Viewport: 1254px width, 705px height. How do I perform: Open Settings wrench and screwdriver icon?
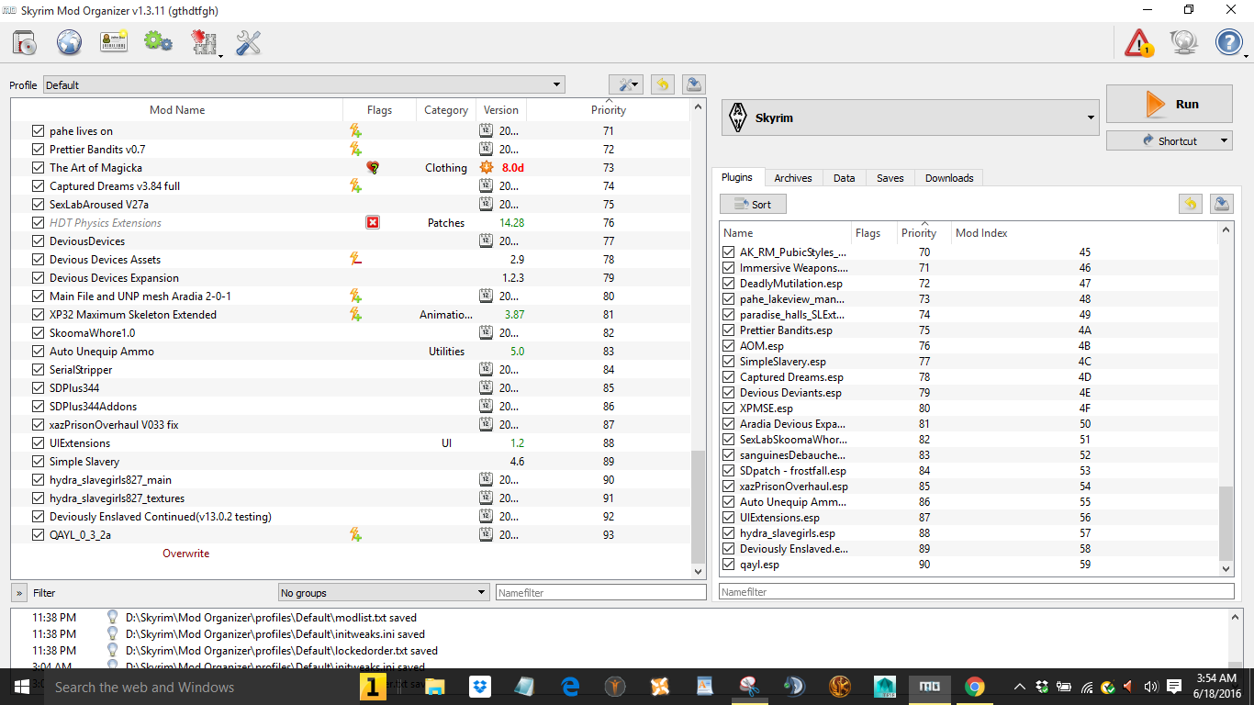249,42
